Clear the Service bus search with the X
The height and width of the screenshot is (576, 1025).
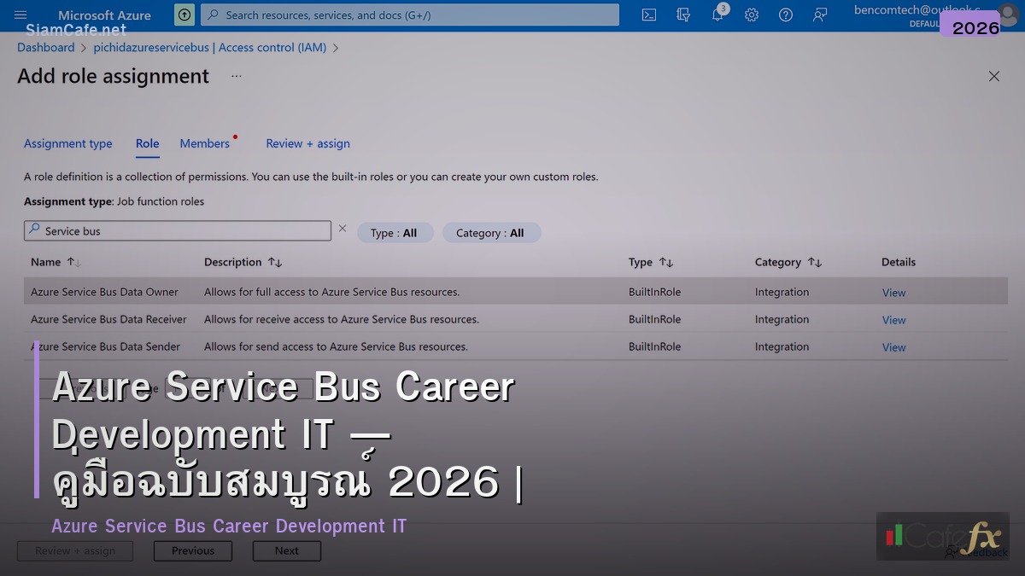click(343, 227)
